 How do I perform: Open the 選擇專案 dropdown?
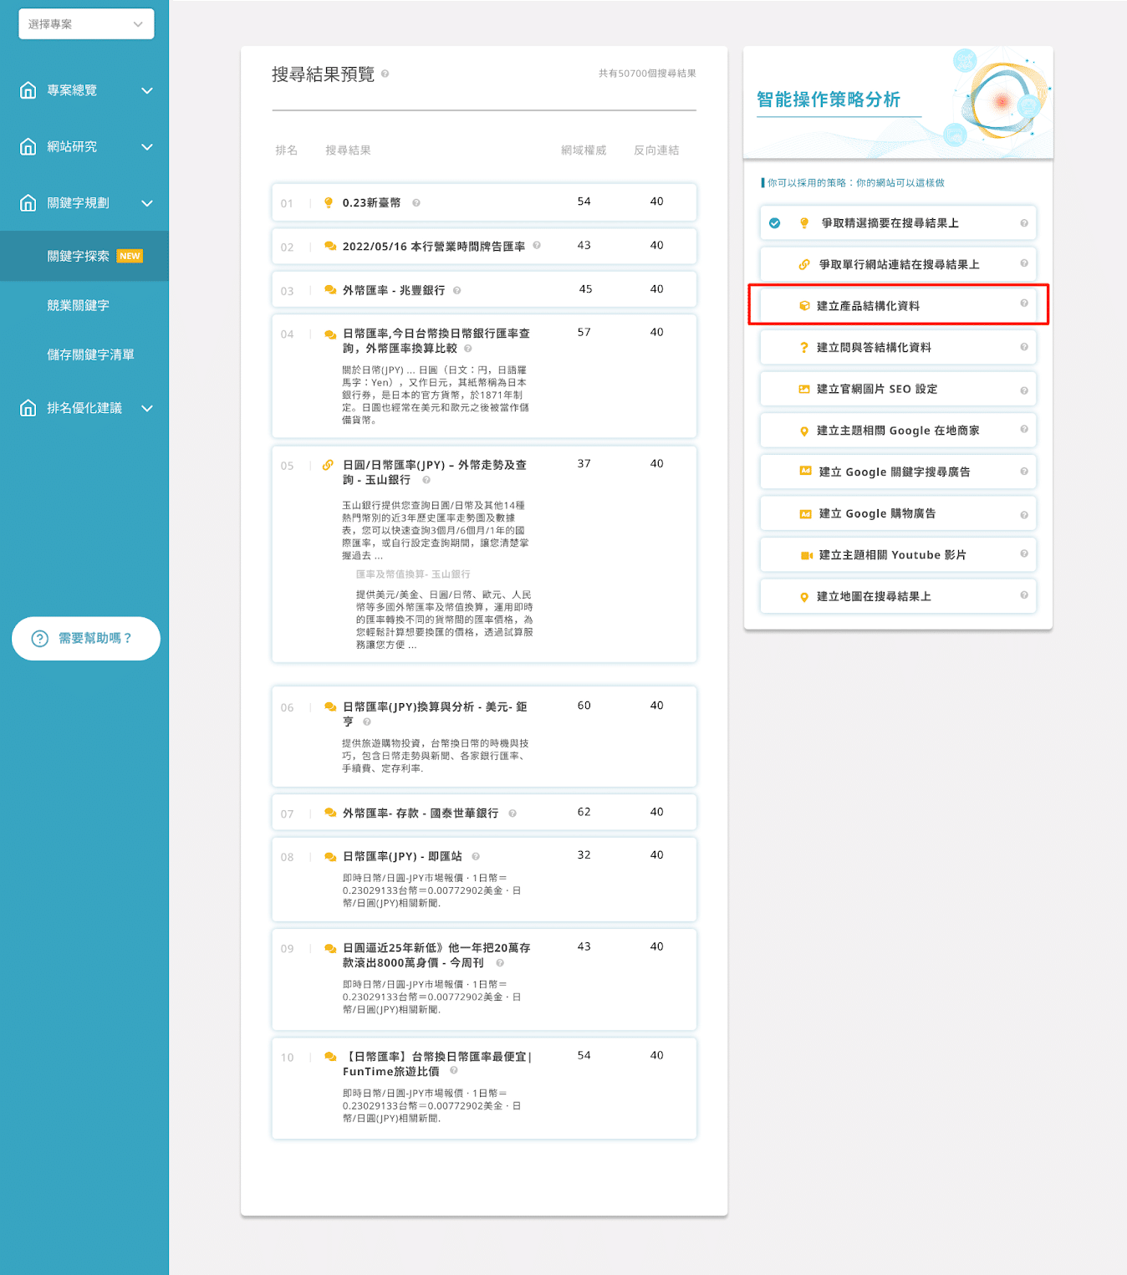click(86, 24)
